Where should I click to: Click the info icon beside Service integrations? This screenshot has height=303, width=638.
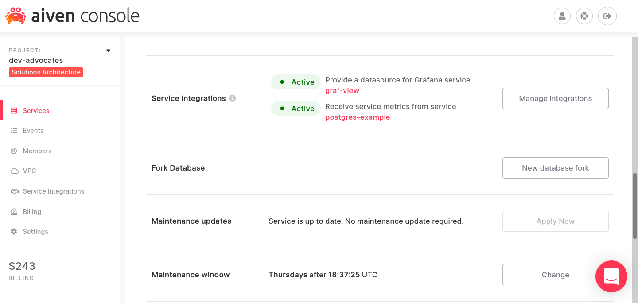(232, 98)
